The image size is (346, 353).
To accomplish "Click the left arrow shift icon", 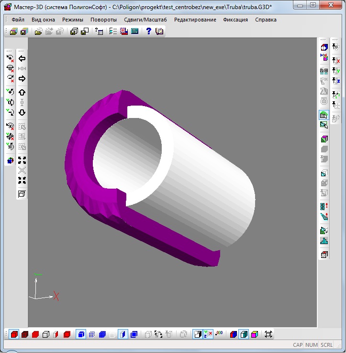I will pos(22,58).
